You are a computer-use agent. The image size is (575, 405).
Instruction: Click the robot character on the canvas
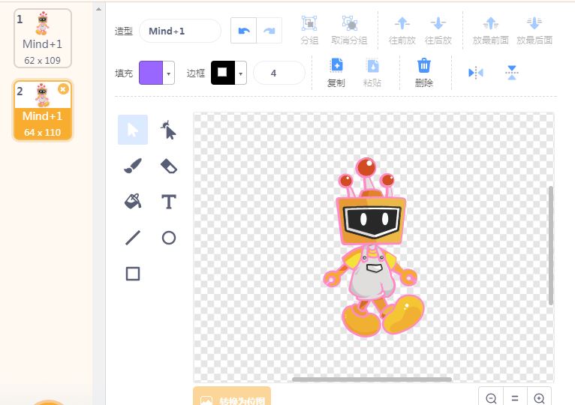pyautogui.click(x=373, y=247)
